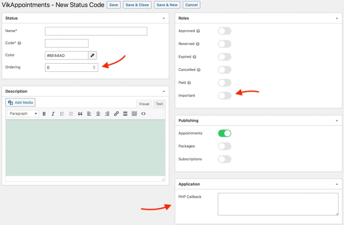Click the Description editor resize handle

[x=163, y=179]
